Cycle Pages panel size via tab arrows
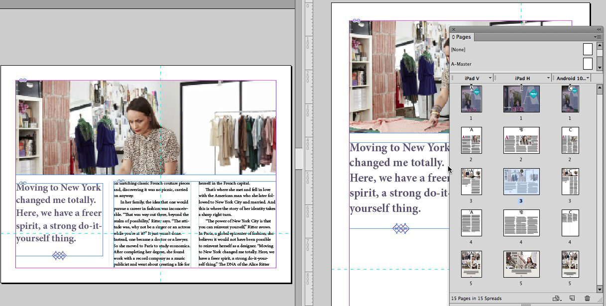This screenshot has width=606, height=306. (453, 37)
